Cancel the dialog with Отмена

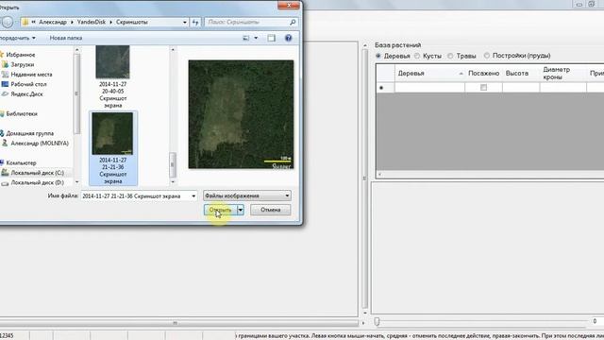point(271,210)
